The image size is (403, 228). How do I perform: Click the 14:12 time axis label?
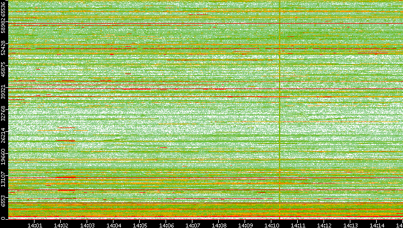click(x=324, y=226)
